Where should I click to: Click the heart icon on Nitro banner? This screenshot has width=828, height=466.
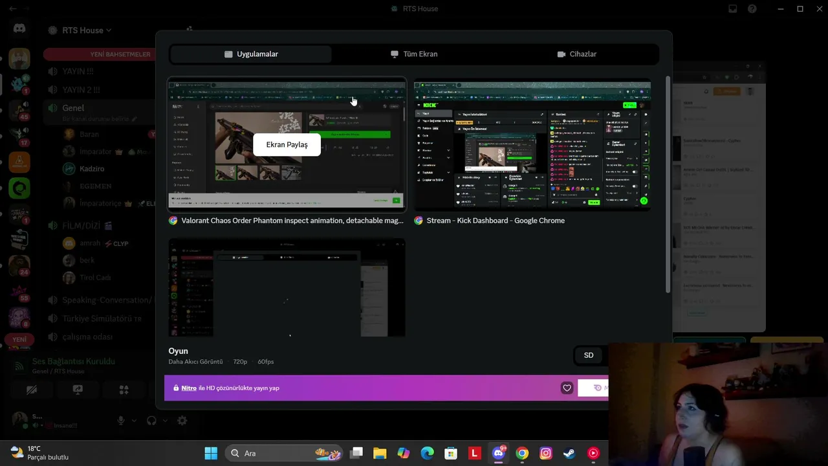tap(567, 388)
